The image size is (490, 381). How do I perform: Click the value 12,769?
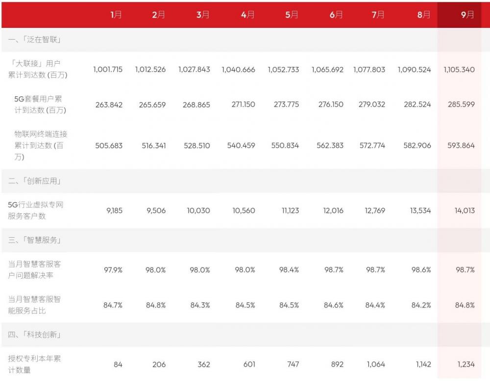[x=375, y=211]
